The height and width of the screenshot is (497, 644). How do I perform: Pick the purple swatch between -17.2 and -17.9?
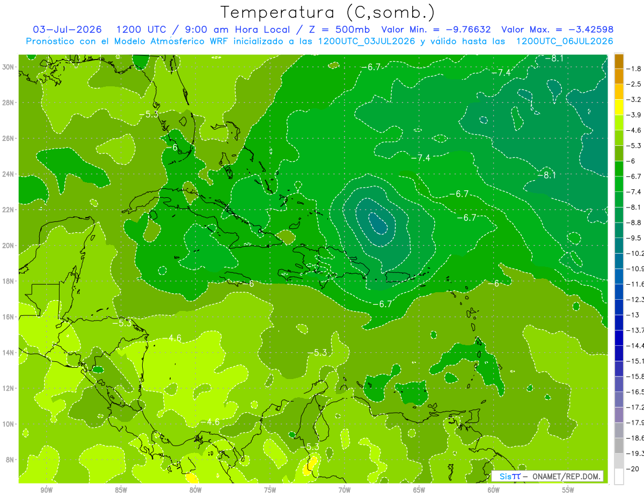click(619, 415)
